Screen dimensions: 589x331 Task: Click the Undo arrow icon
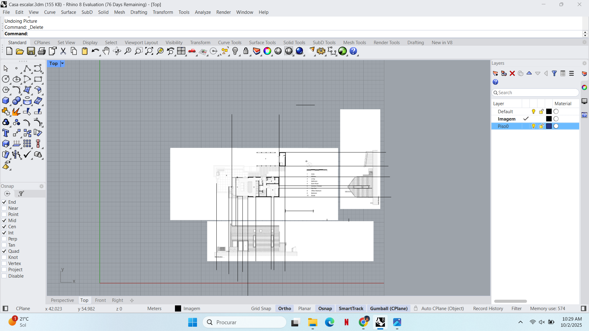95,51
